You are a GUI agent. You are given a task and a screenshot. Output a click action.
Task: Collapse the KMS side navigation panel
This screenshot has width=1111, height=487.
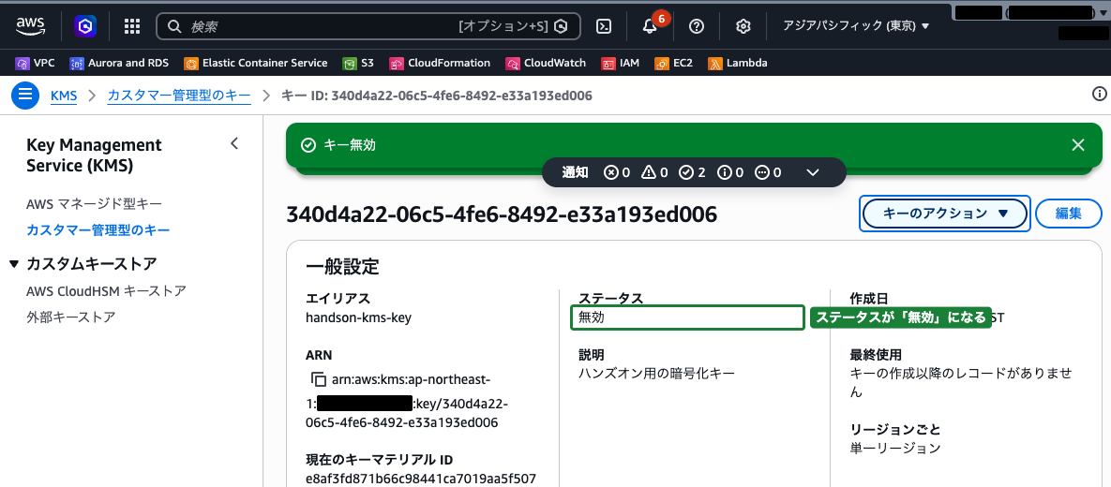click(234, 143)
